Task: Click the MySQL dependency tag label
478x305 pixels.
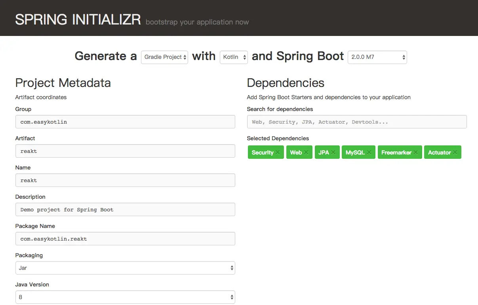Action: 355,152
